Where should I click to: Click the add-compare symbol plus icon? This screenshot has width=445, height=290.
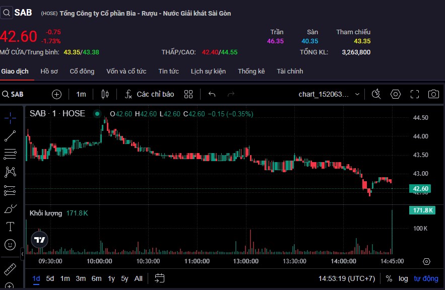point(56,94)
